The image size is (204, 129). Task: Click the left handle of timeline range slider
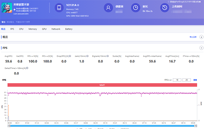(x=9, y=126)
